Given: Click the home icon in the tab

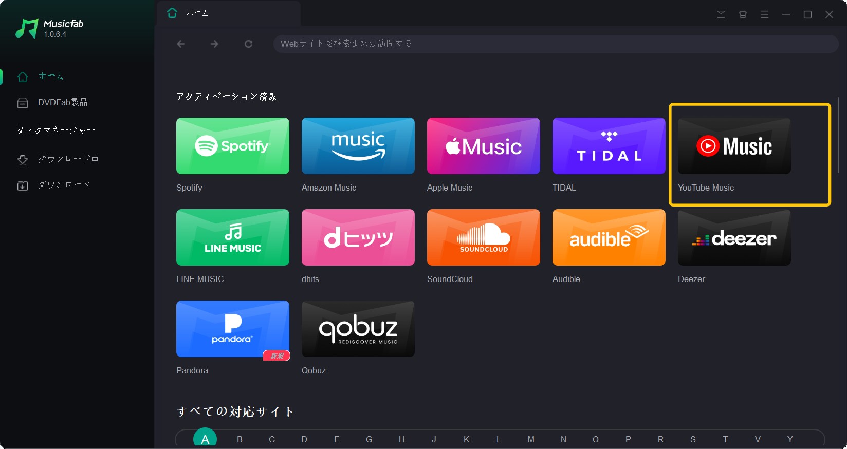Looking at the screenshot, I should click(172, 13).
